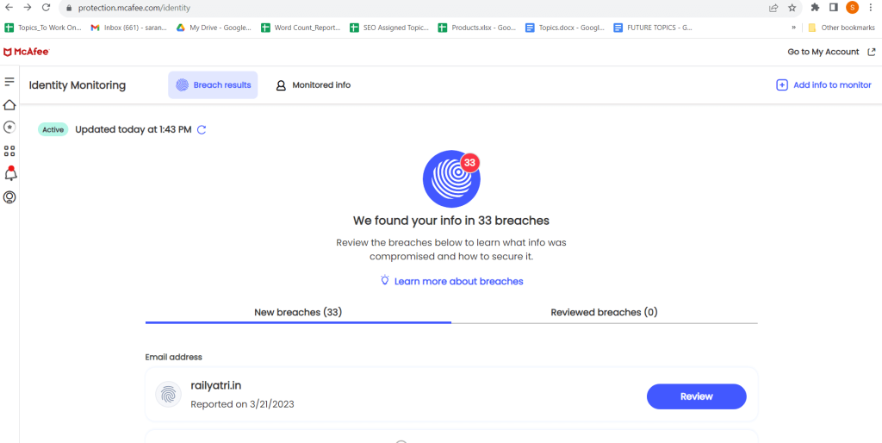The height and width of the screenshot is (443, 882).
Task: Switch to the Monitored info tab
Action: pyautogui.click(x=314, y=85)
